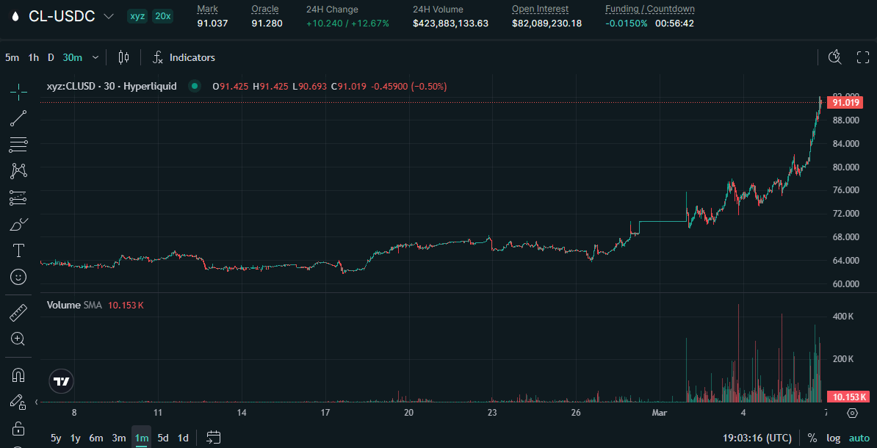Open the XABCD Pattern tool

tap(18, 171)
